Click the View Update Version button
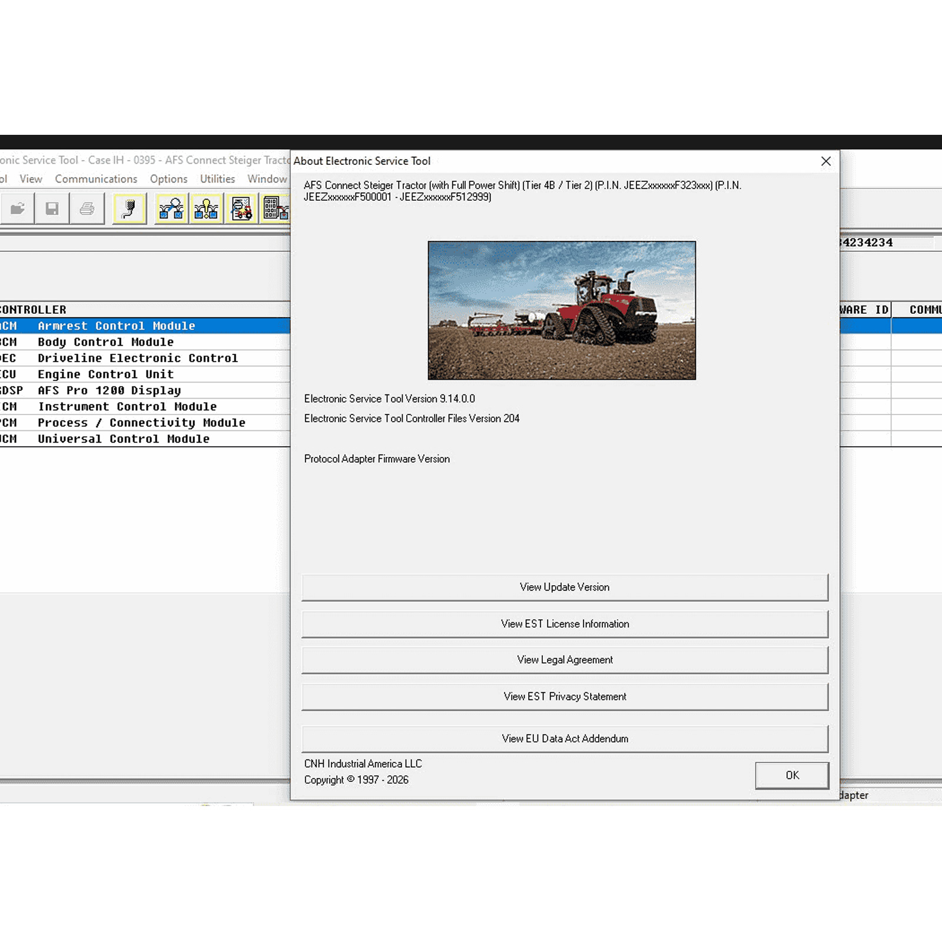The height and width of the screenshot is (942, 942). pyautogui.click(x=565, y=587)
